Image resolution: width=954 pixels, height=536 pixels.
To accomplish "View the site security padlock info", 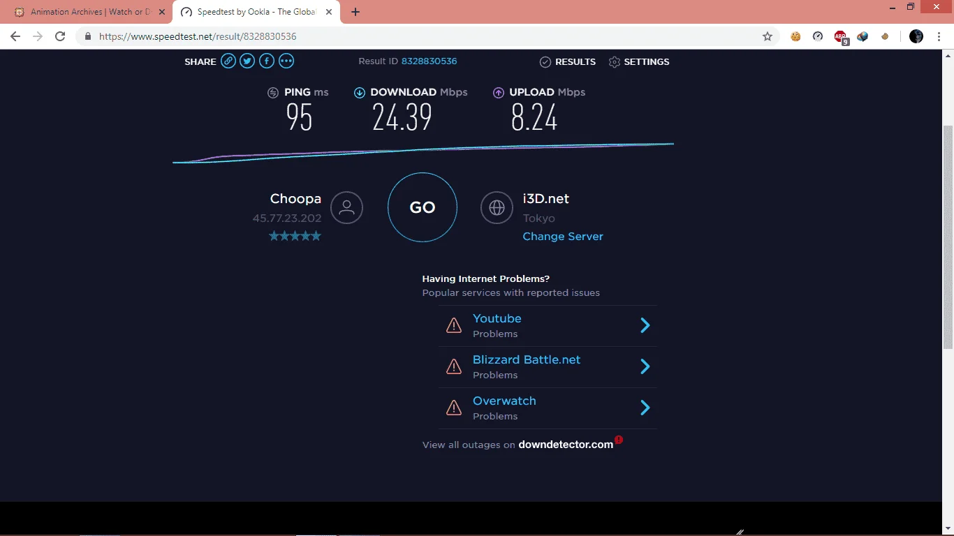I will point(88,36).
